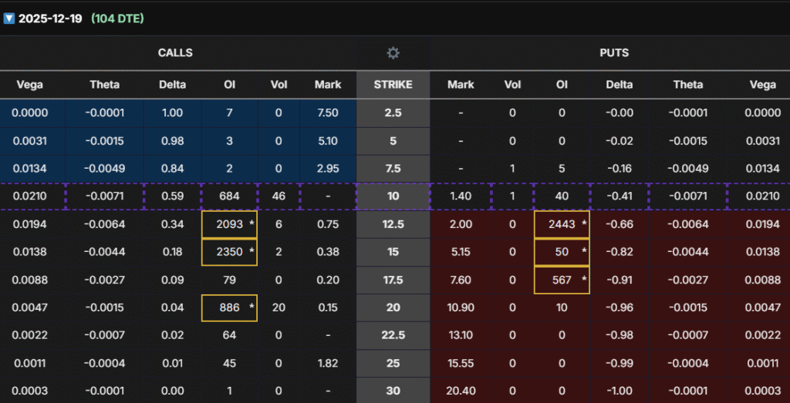
Task: Click the 12.5 strike row cell
Action: (x=393, y=224)
